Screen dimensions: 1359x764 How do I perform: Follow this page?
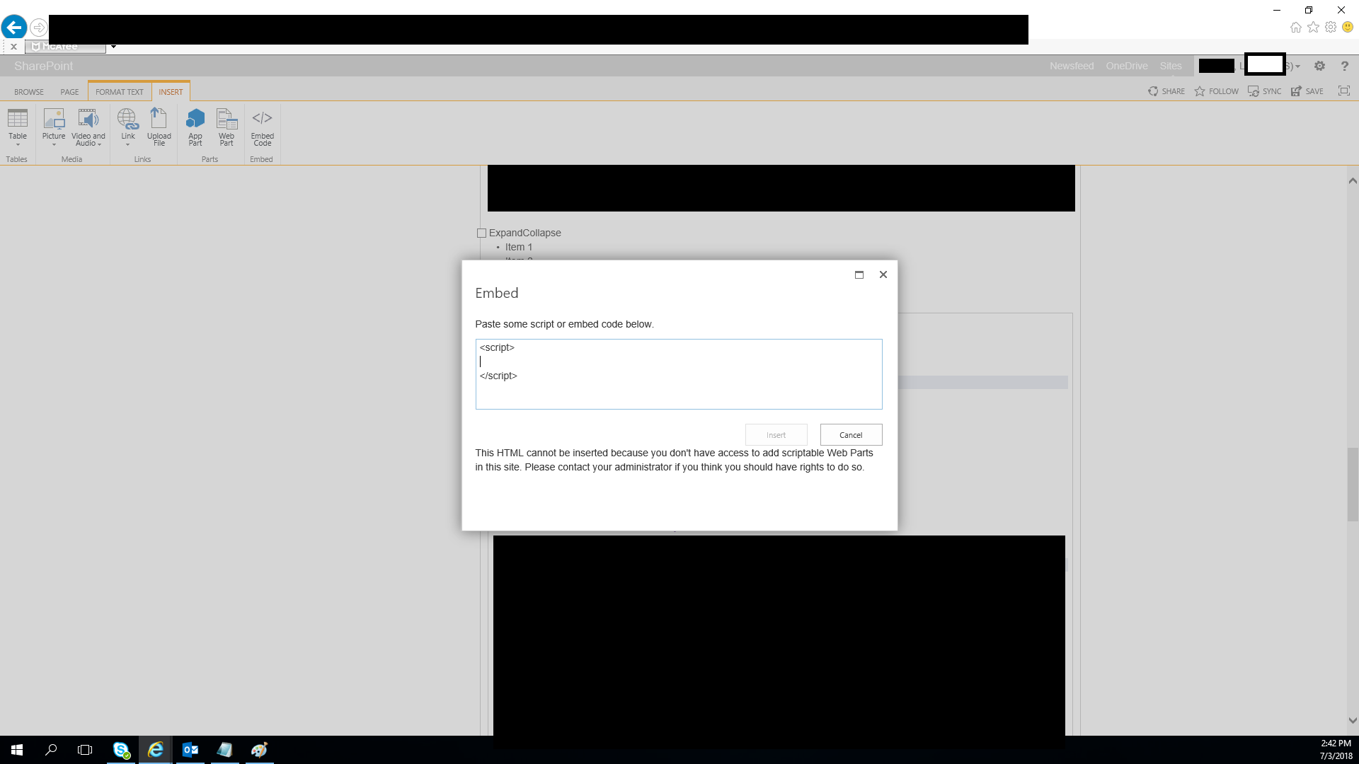coord(1217,91)
